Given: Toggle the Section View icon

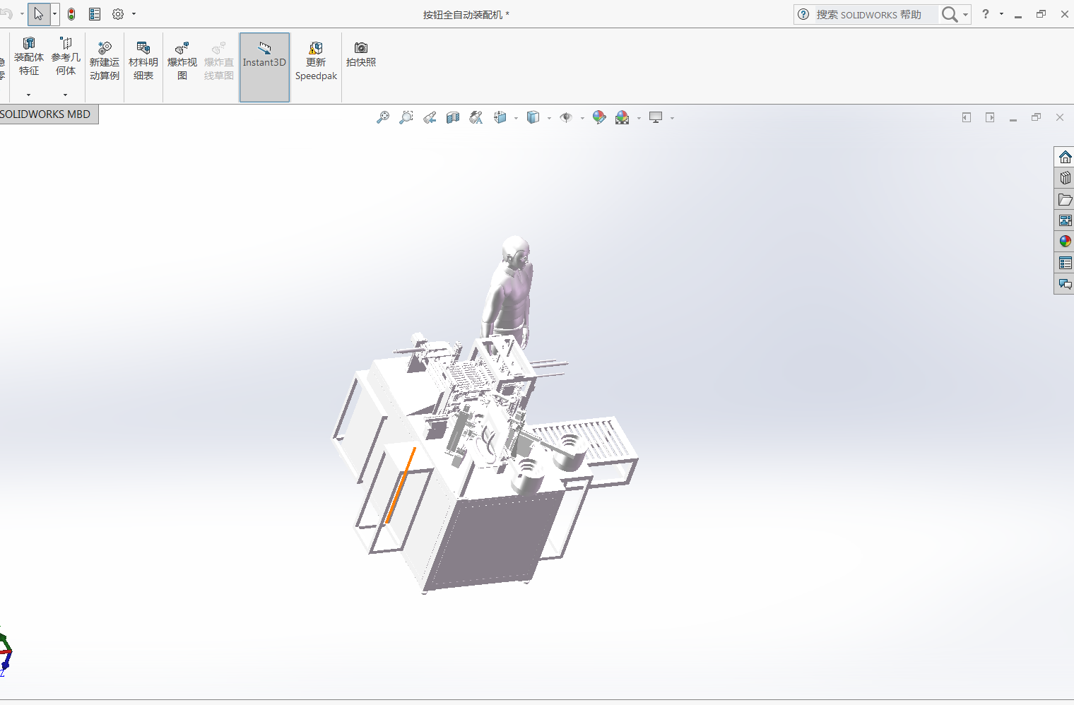Looking at the screenshot, I should pyautogui.click(x=453, y=117).
